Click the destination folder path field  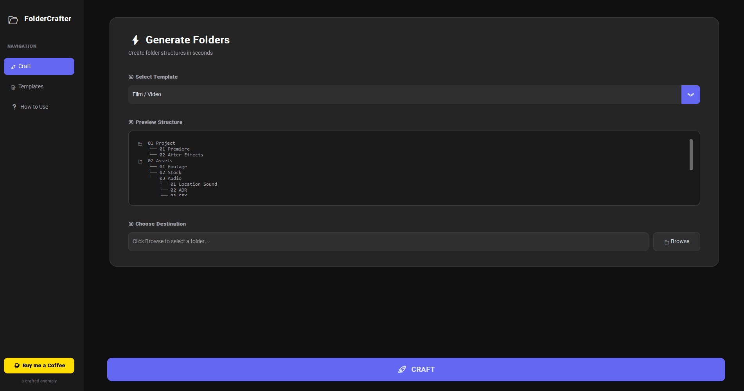[x=388, y=242]
